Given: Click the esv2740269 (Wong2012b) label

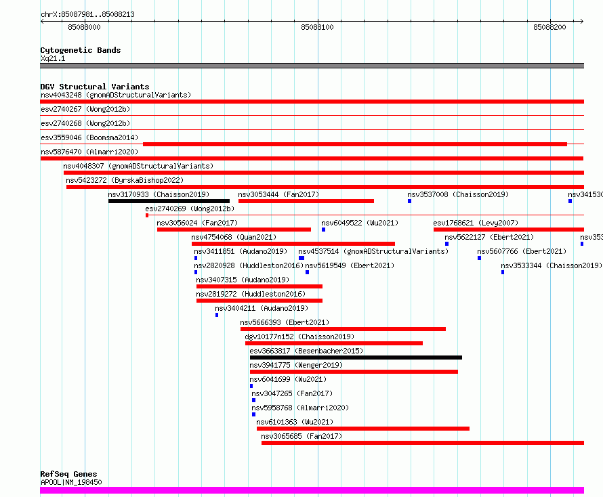Looking at the screenshot, I should point(190,209).
